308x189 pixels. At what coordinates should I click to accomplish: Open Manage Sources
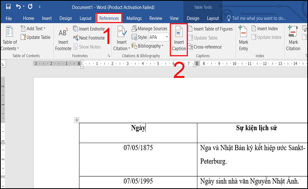click(149, 29)
